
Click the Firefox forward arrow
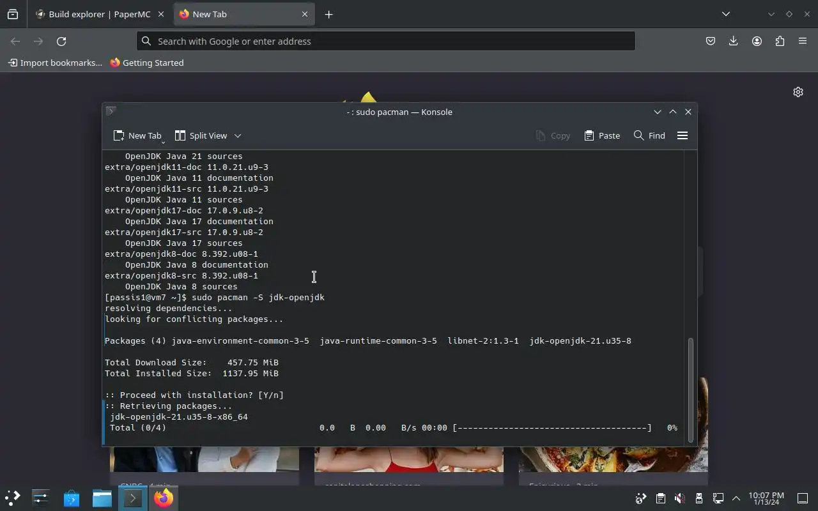tap(38, 41)
